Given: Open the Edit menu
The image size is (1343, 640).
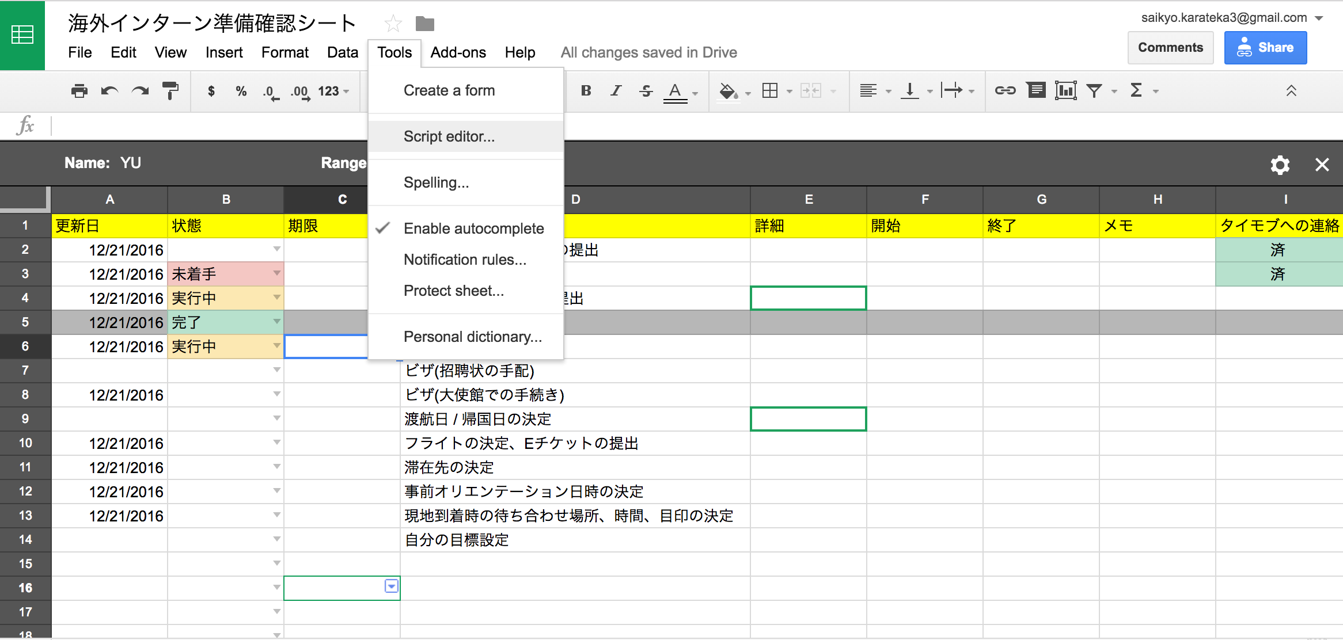Looking at the screenshot, I should [123, 52].
